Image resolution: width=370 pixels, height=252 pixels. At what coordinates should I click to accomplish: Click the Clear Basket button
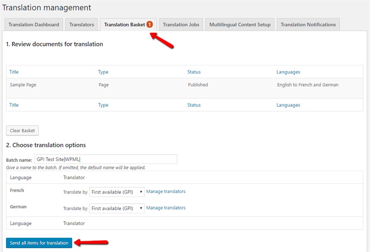(22, 130)
